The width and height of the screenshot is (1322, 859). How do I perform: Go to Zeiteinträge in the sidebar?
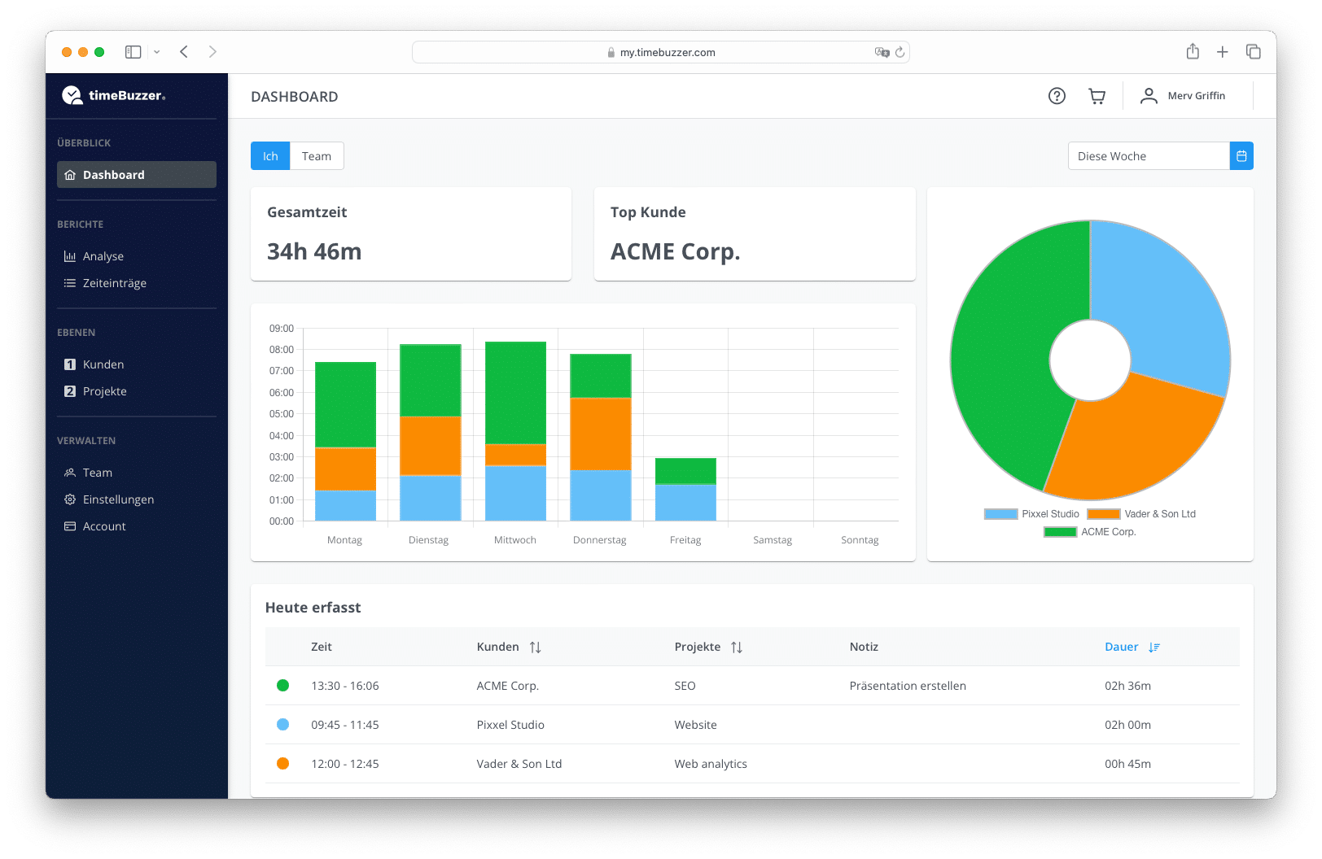[114, 283]
